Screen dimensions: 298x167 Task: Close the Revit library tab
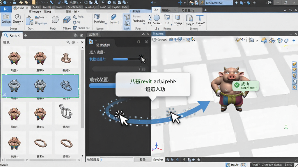point(19,35)
